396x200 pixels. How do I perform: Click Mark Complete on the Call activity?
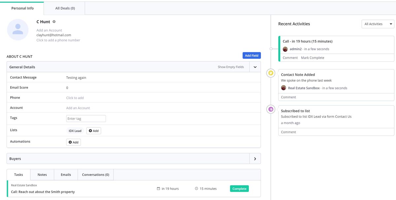tap(313, 58)
